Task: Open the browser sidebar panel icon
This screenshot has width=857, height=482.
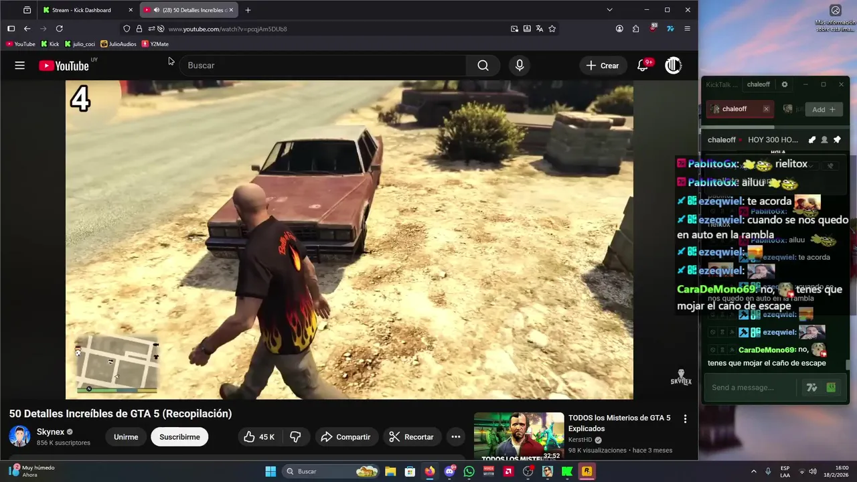Action: (11, 29)
